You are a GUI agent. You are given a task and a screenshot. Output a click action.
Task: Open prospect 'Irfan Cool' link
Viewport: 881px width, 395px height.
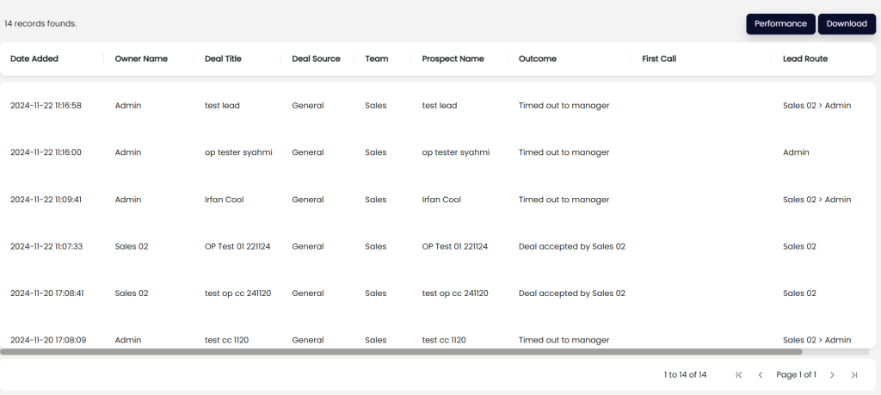pos(441,200)
